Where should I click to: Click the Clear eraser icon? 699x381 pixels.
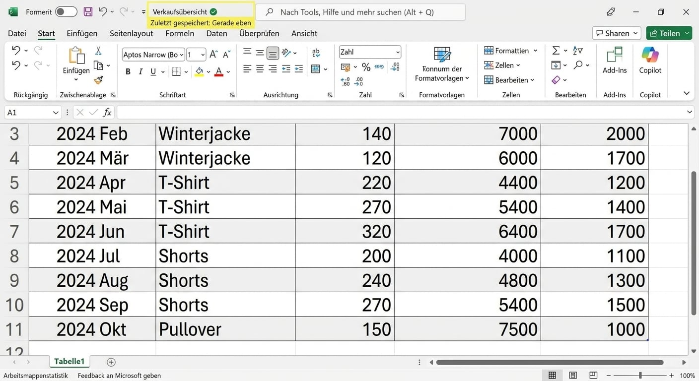click(x=556, y=80)
